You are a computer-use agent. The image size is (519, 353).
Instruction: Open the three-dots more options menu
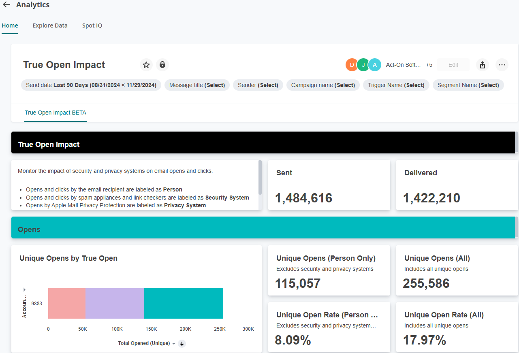click(502, 65)
